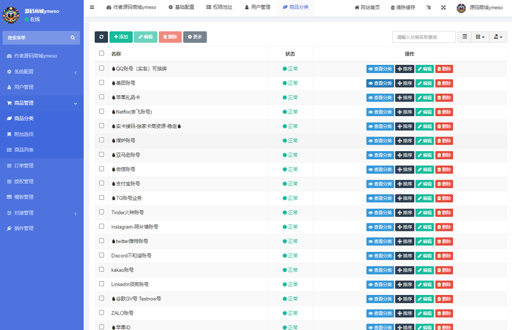Tick the checkbox for 美团账号 row
Screen dimensions: 512x330
point(102,82)
